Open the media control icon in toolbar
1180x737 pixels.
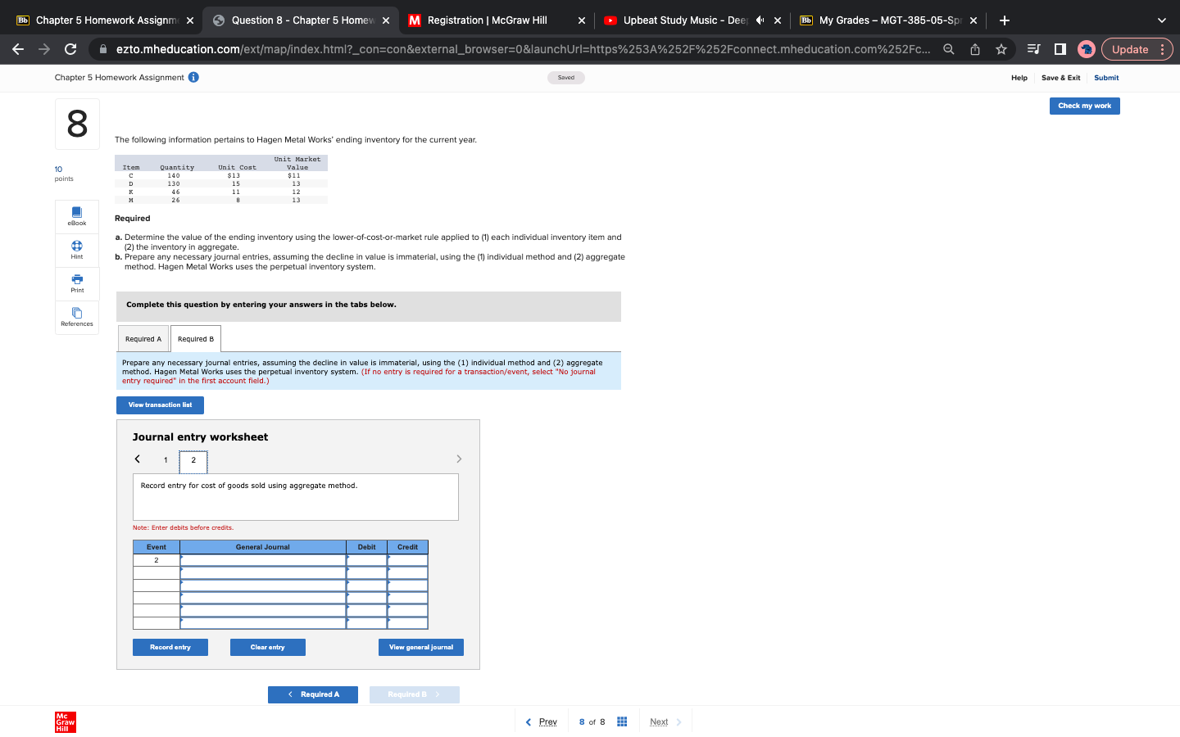tap(1033, 49)
